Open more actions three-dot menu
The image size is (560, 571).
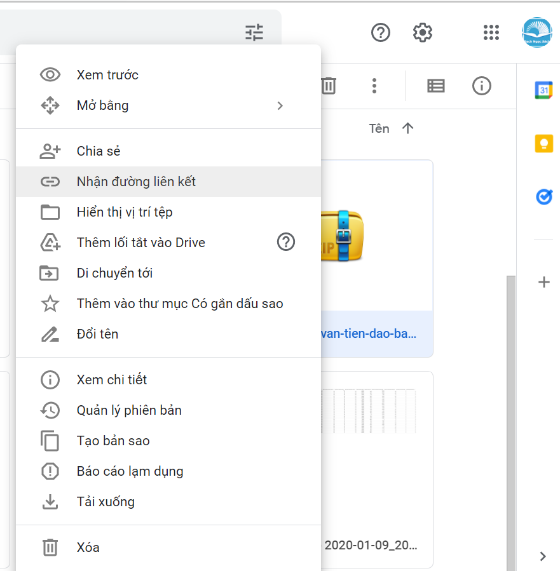coord(374,86)
